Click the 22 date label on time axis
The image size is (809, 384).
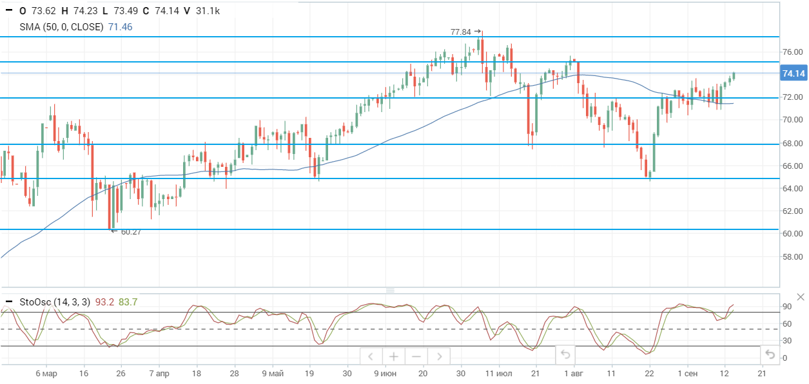649,374
